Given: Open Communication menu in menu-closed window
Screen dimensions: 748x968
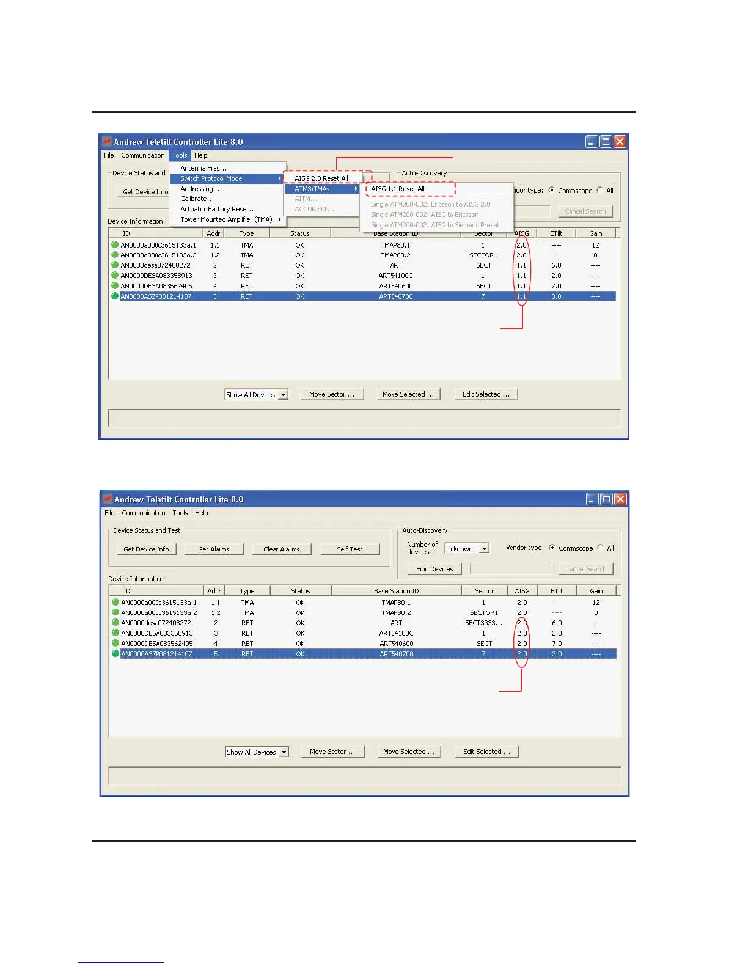Looking at the screenshot, I should pyautogui.click(x=144, y=513).
